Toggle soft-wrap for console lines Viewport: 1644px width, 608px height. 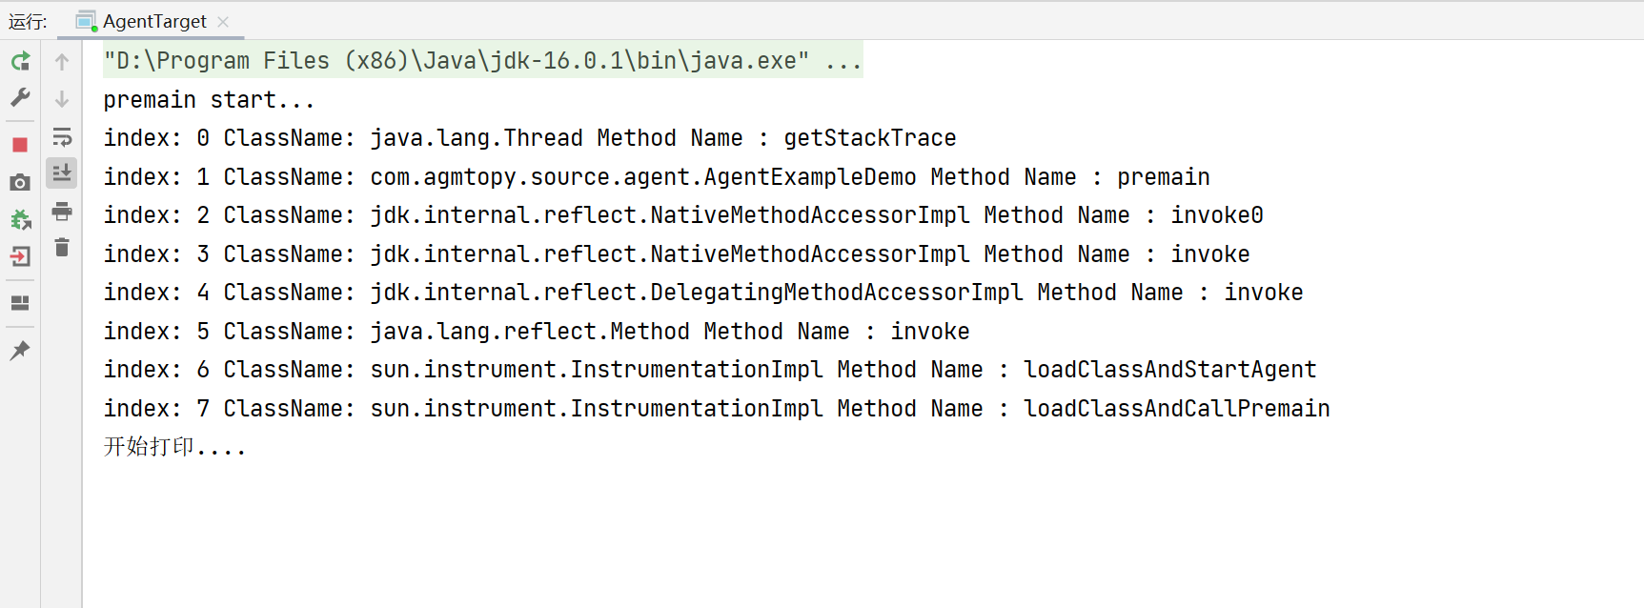point(62,137)
